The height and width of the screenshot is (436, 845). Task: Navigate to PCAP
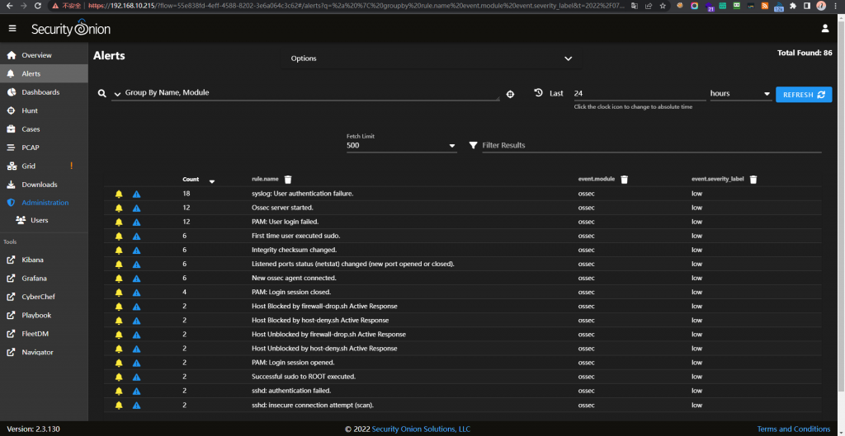pos(45,148)
